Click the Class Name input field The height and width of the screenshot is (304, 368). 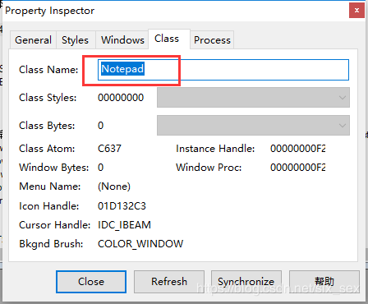click(223, 70)
